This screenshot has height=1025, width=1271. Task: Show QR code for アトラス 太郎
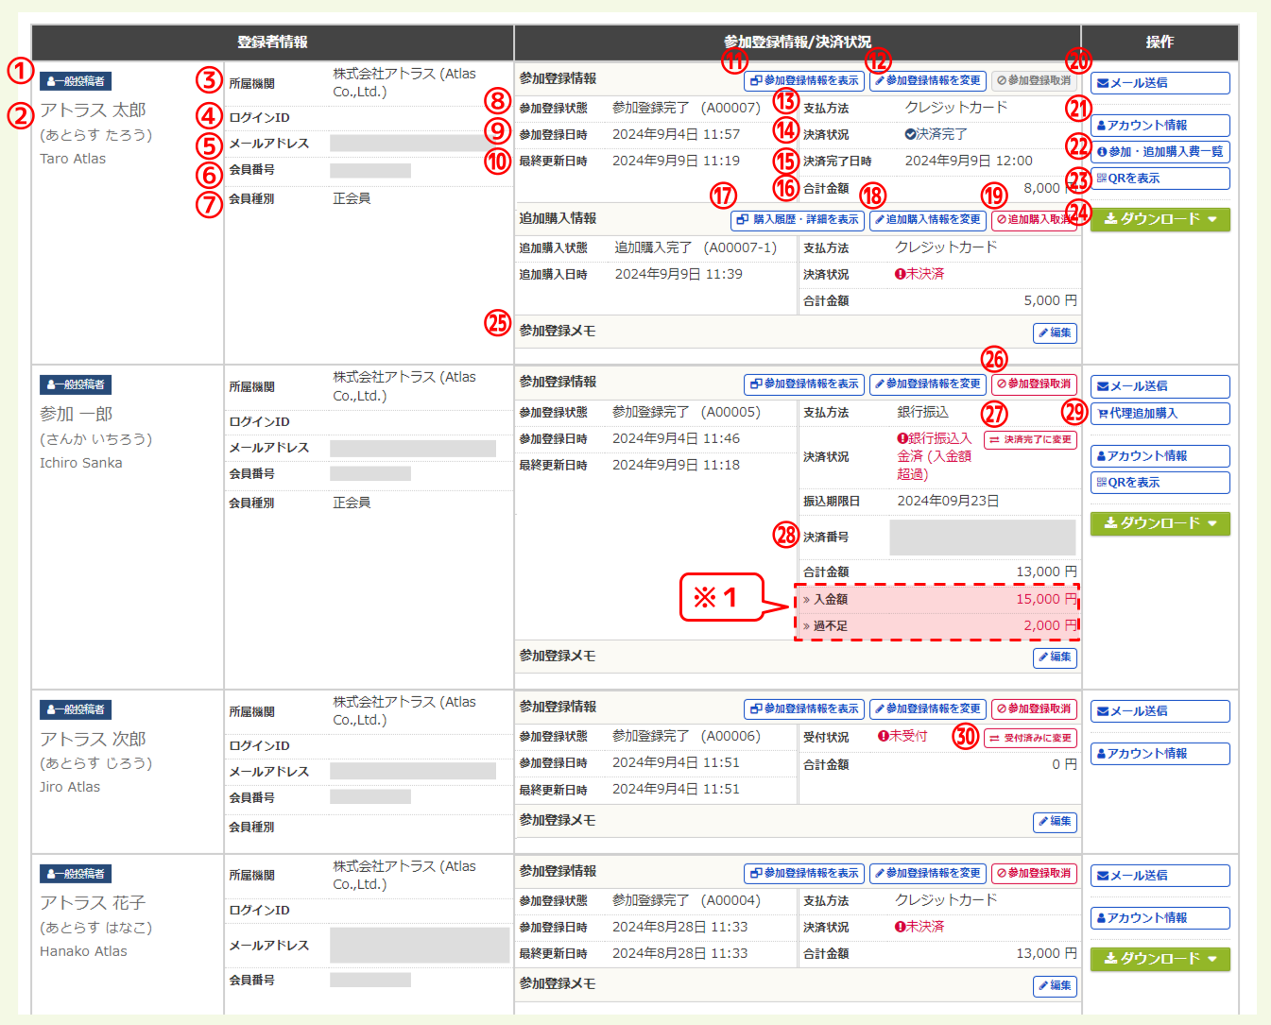coord(1160,179)
